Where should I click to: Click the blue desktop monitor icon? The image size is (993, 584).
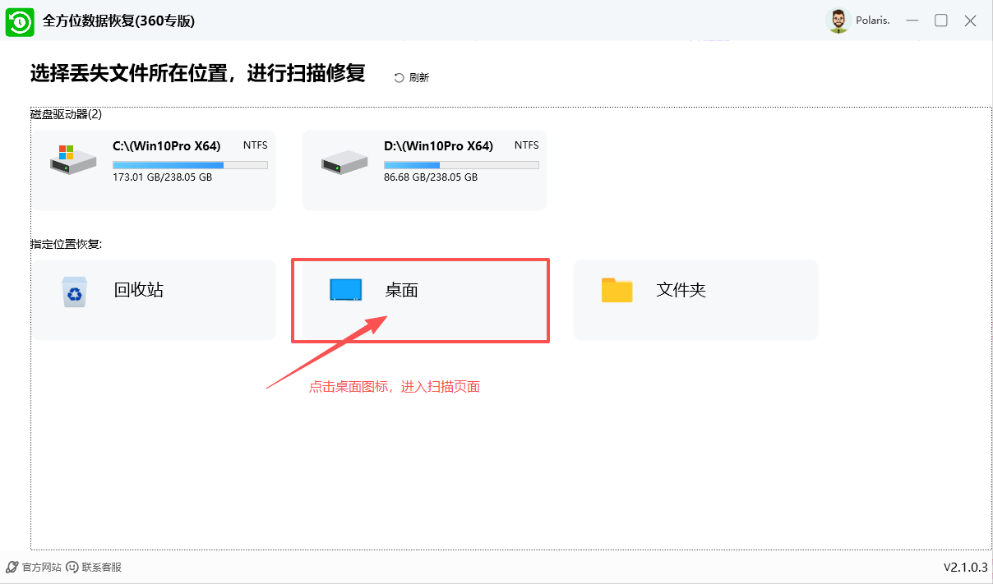[x=345, y=290]
